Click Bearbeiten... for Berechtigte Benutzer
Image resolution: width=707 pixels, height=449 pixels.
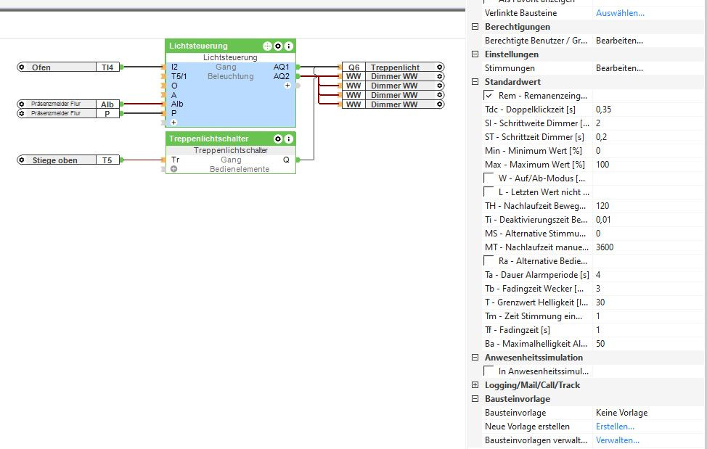point(619,41)
